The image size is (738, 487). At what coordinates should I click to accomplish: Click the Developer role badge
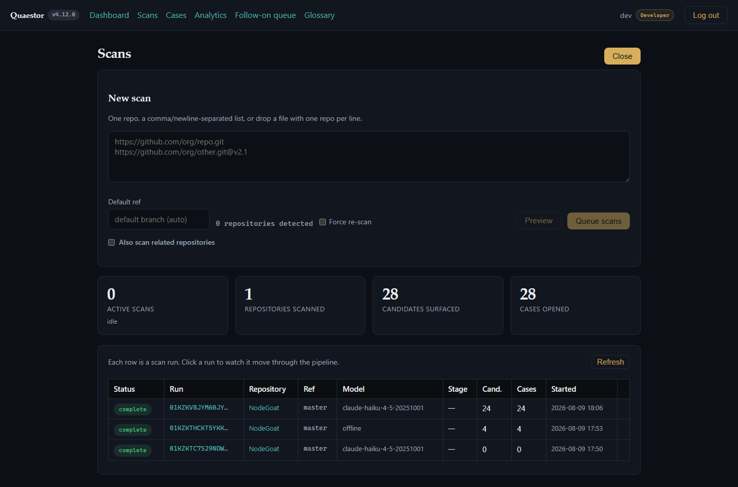pyautogui.click(x=655, y=15)
